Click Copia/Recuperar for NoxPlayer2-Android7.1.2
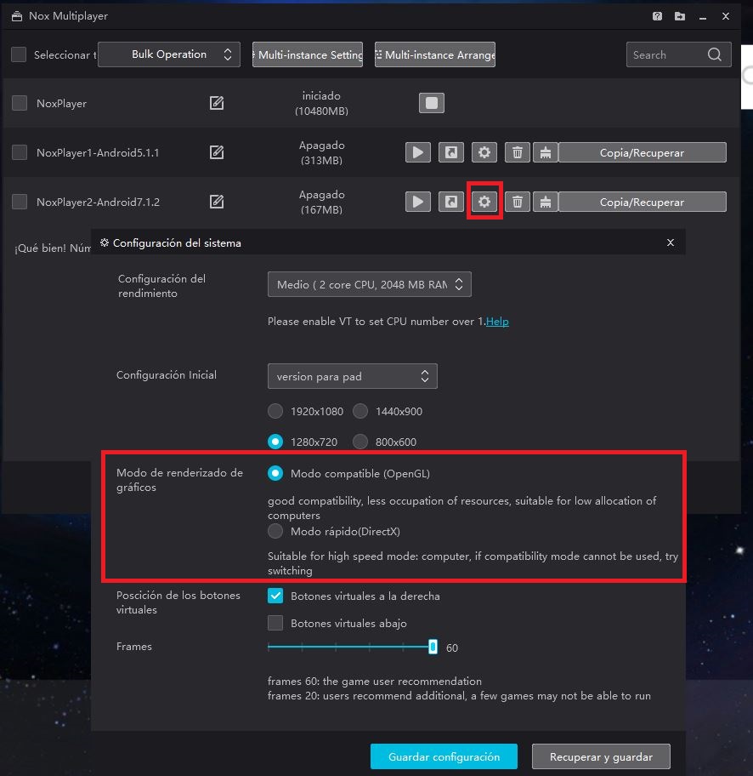The height and width of the screenshot is (776, 753). [x=643, y=202]
